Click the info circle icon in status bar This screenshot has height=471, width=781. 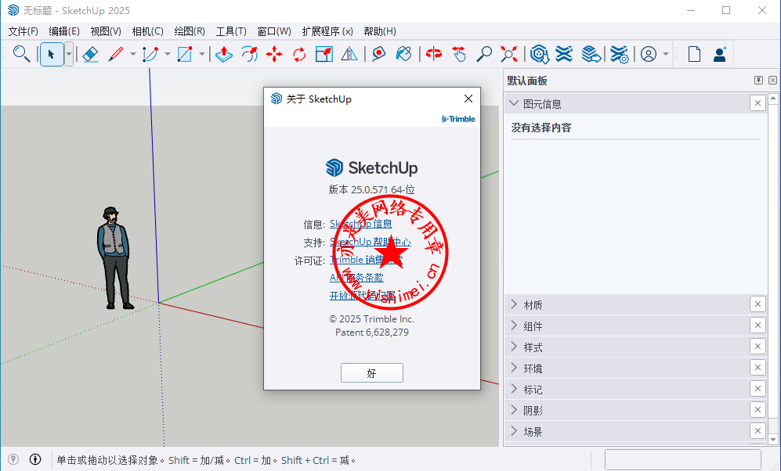(35, 459)
